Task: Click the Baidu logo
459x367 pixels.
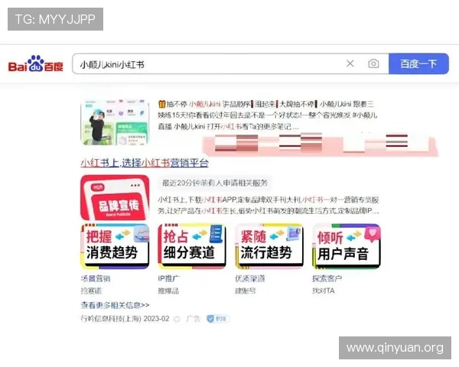Action: (x=36, y=63)
